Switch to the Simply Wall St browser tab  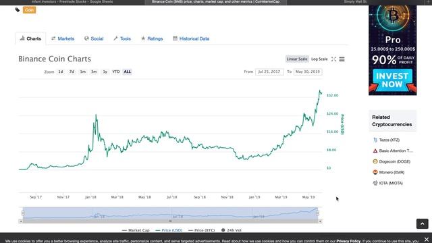(356, 2)
